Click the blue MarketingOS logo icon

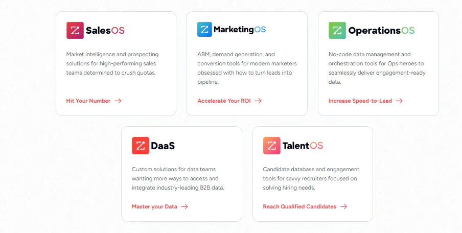[x=204, y=30]
